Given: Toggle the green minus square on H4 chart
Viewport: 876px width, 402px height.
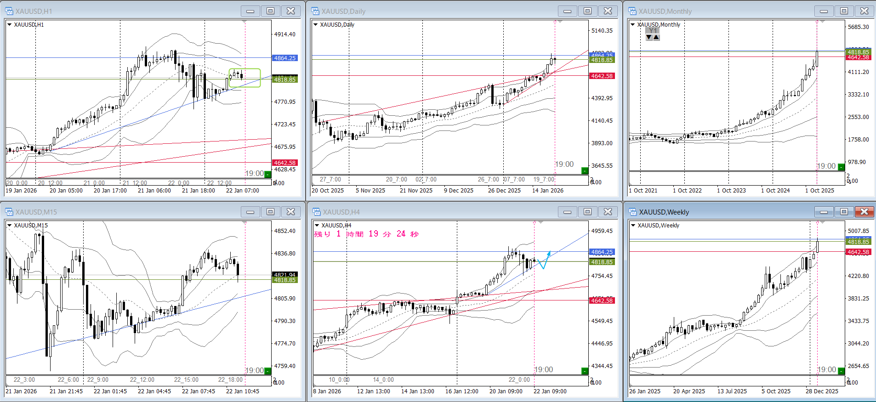Looking at the screenshot, I should pyautogui.click(x=585, y=371).
